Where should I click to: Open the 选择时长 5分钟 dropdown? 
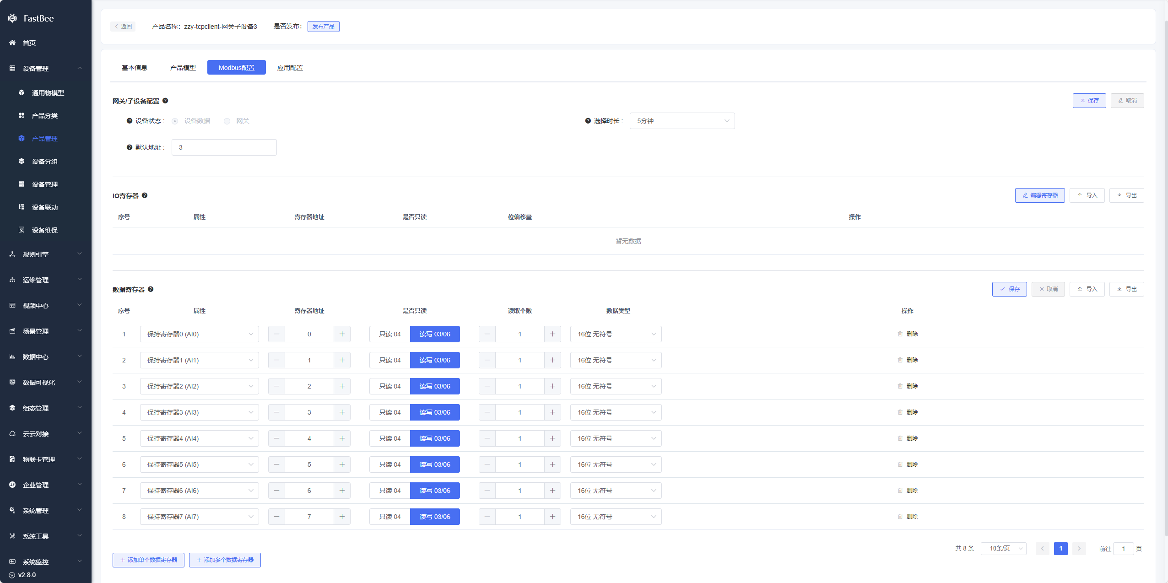pos(682,121)
